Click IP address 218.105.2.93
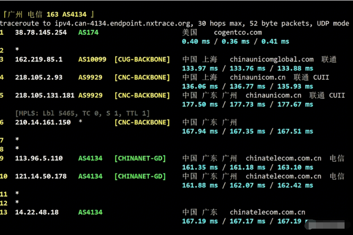This screenshot has height=235, width=353. [x=39, y=77]
